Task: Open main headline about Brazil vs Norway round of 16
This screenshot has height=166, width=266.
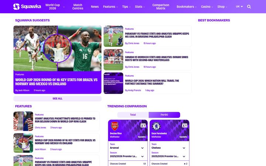Action: (56, 82)
